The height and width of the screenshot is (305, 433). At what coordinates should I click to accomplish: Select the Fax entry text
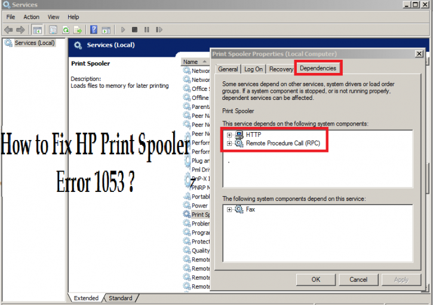pyautogui.click(x=250, y=209)
